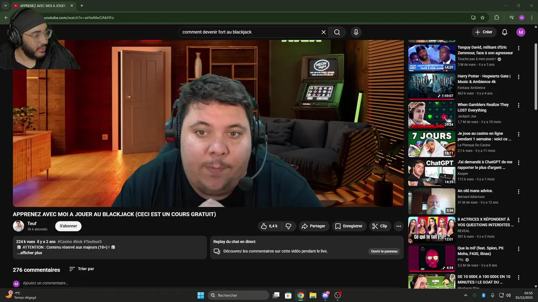Open the taskbar weather widget
Screen dimensions: 538x302
(x=21, y=295)
